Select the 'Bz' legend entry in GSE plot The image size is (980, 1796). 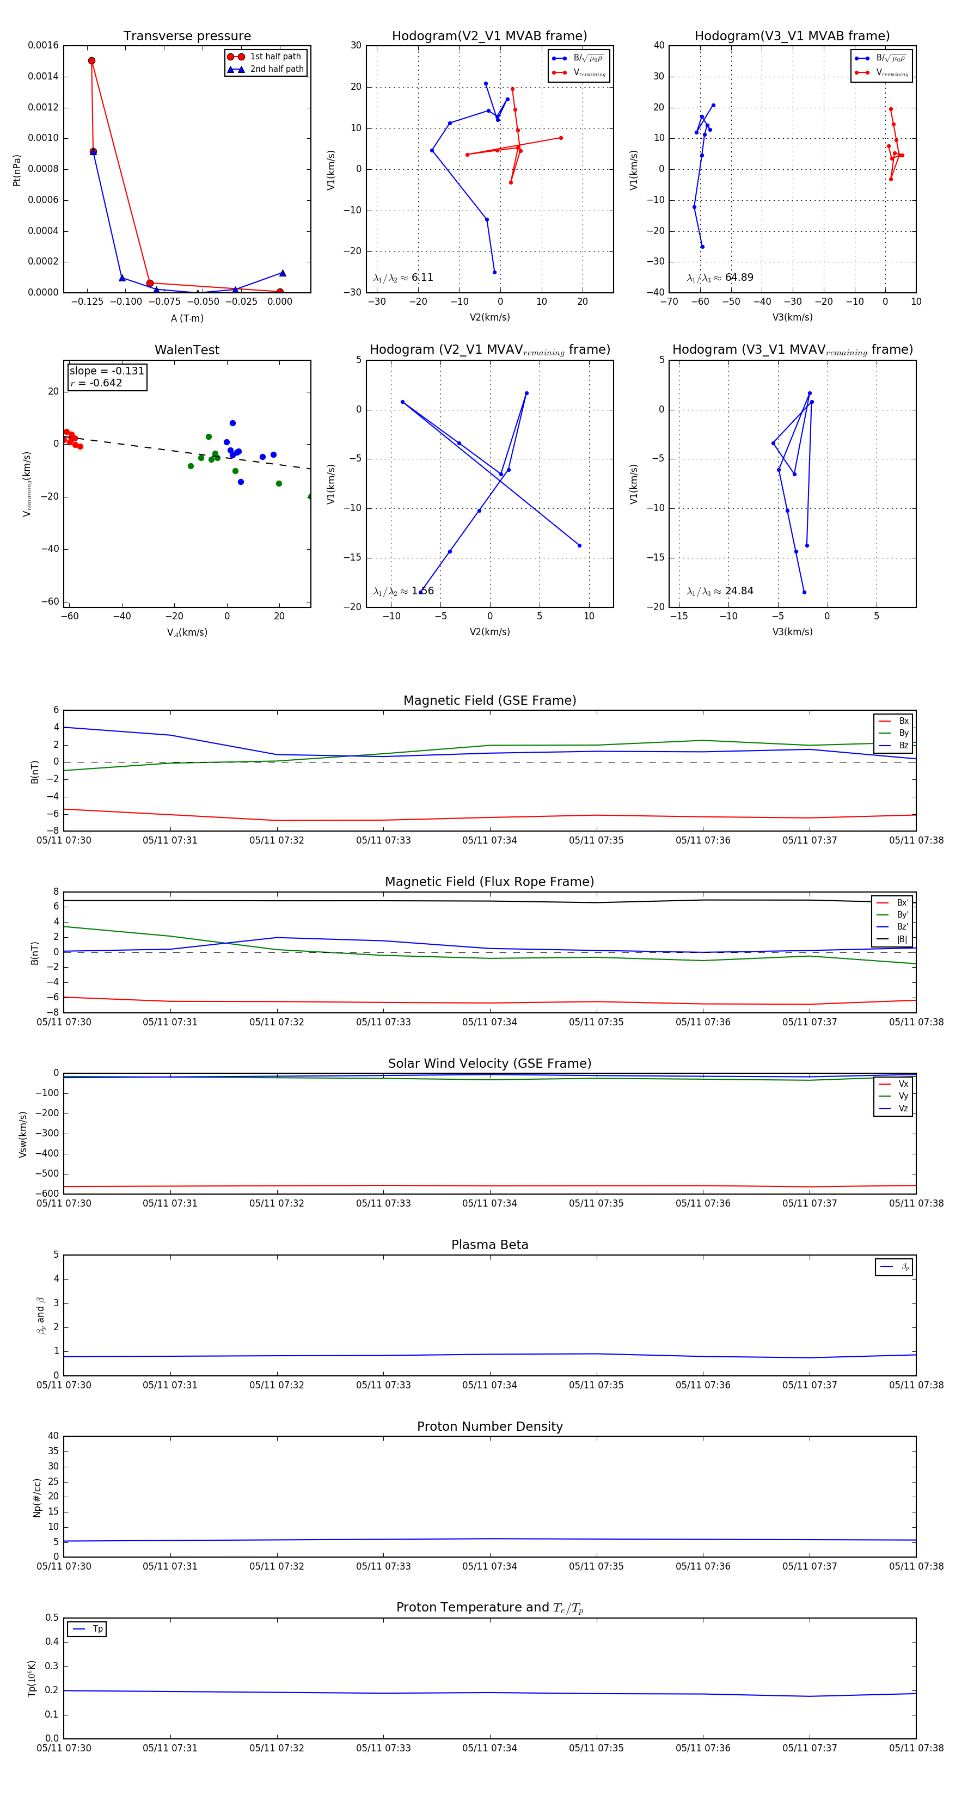click(893, 745)
